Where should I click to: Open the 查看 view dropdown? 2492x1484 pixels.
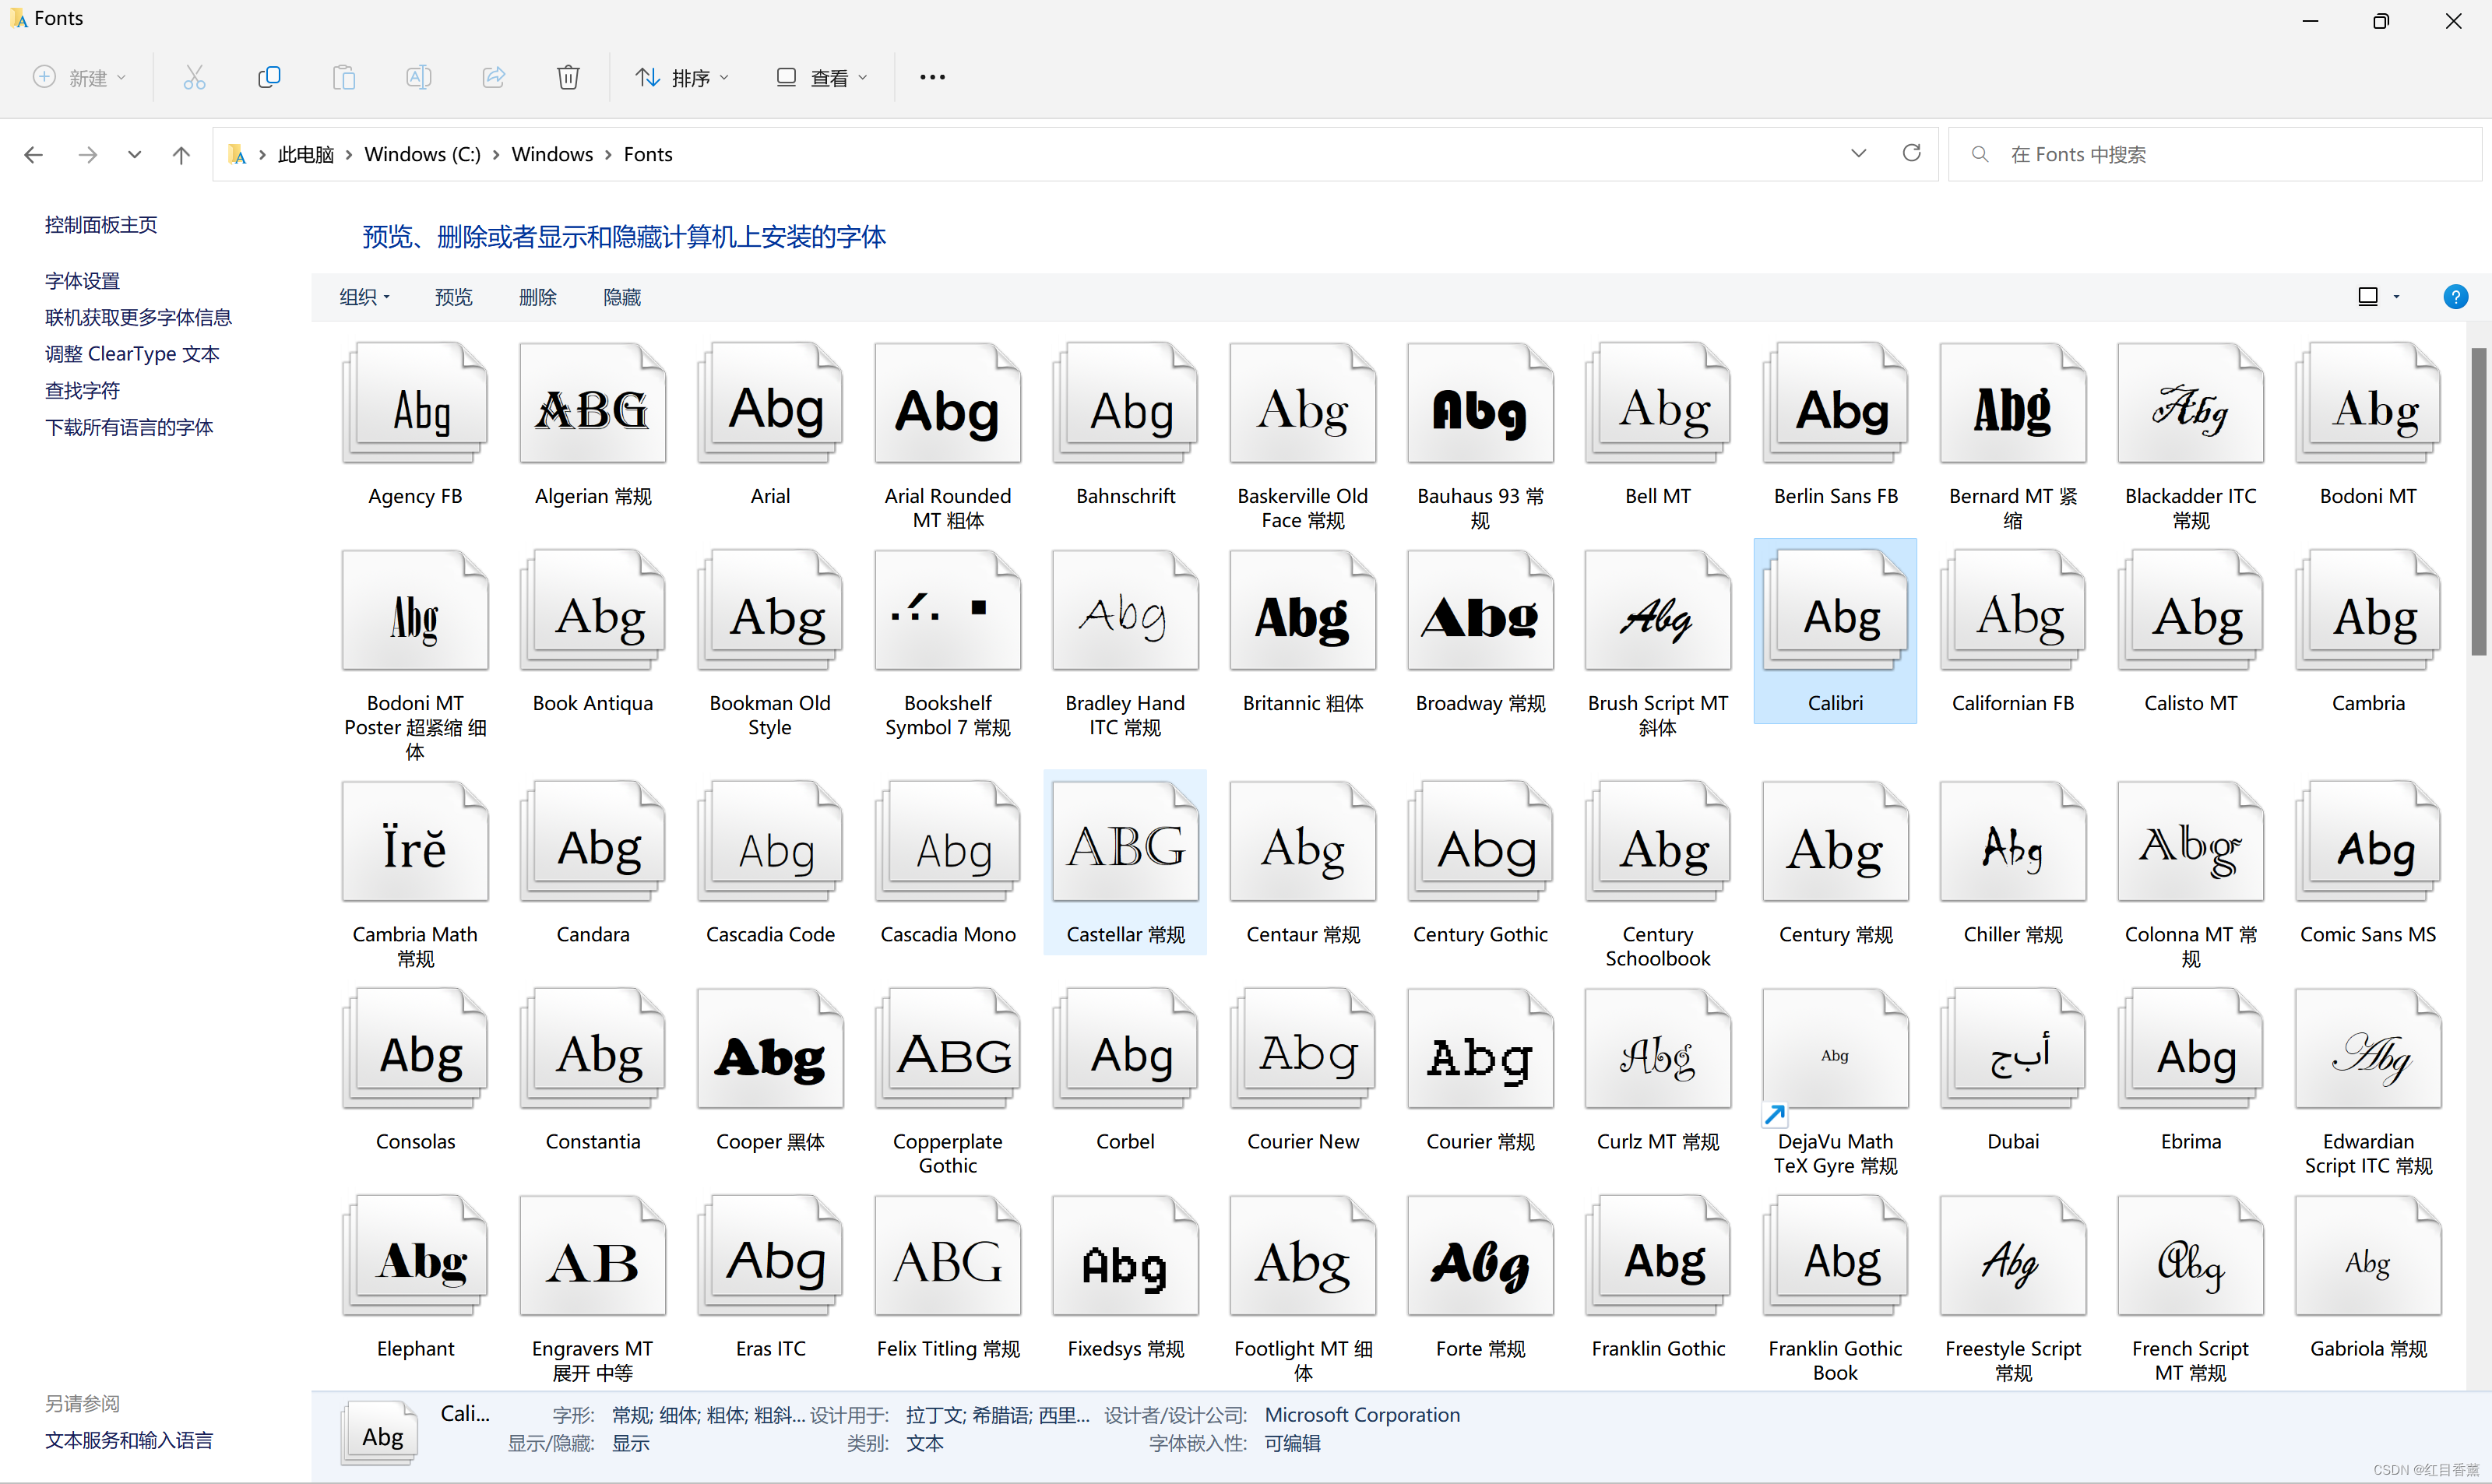[x=822, y=77]
